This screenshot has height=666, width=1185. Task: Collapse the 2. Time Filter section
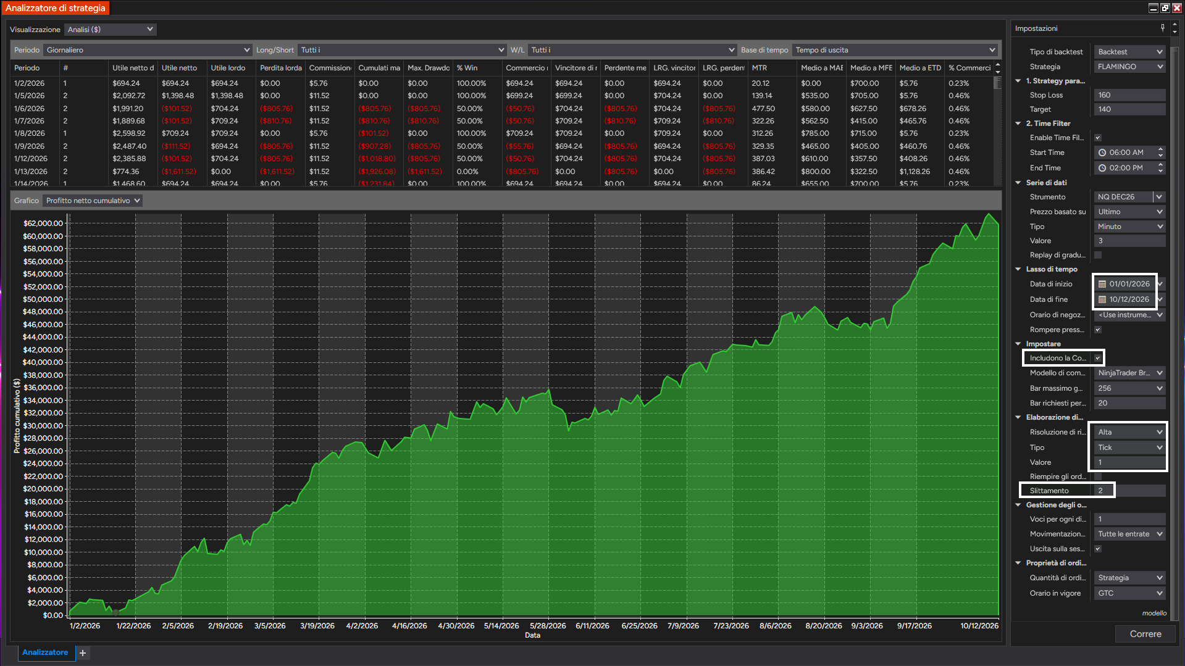(1018, 123)
